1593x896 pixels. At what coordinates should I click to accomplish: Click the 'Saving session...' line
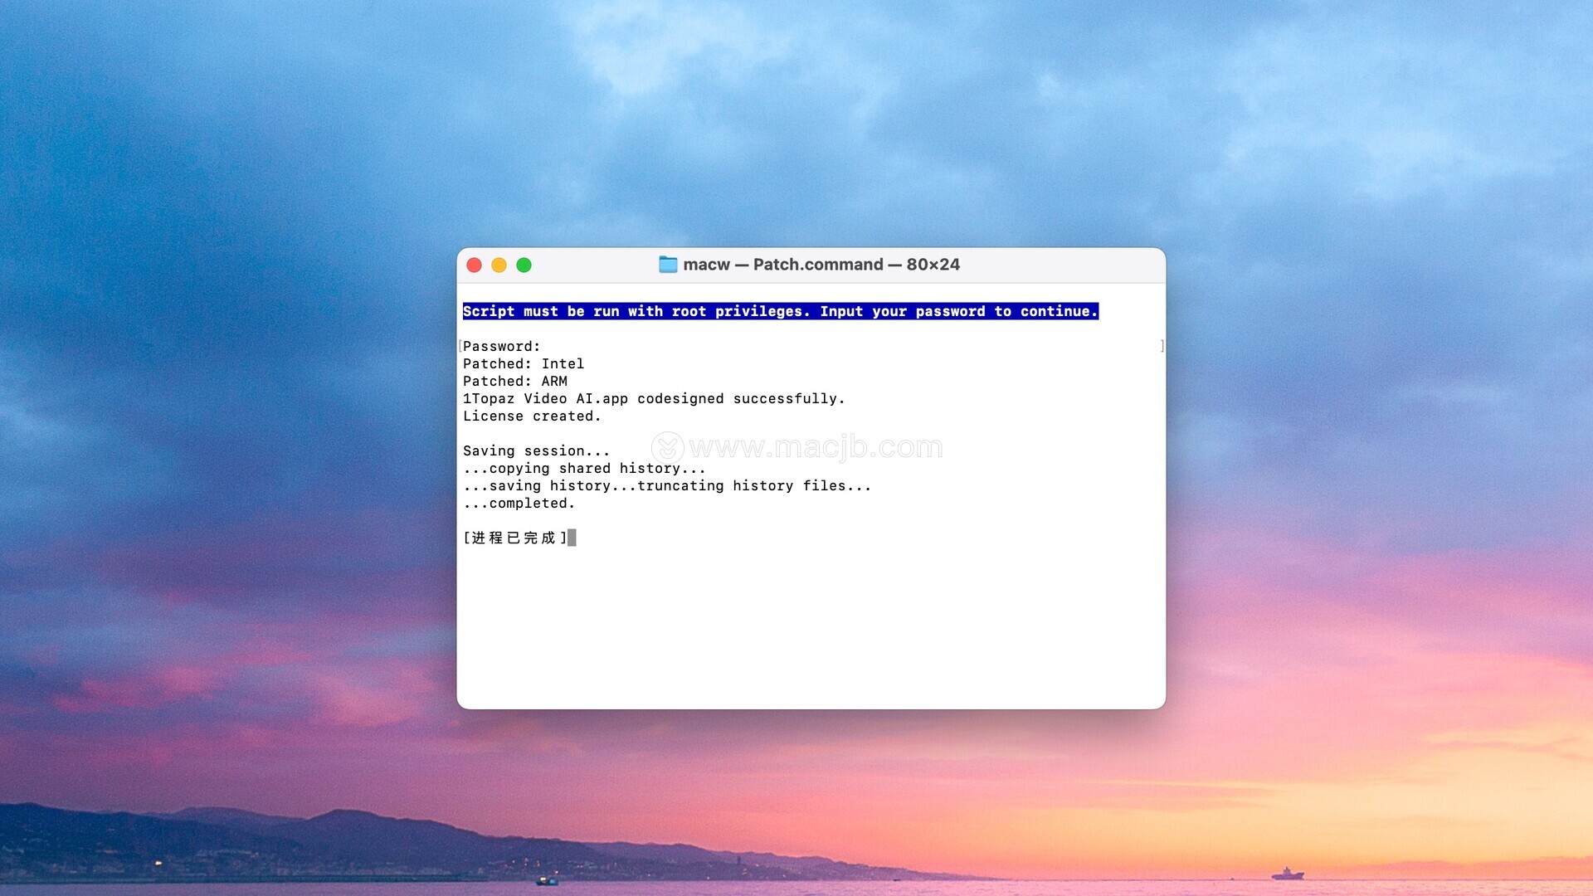point(537,450)
